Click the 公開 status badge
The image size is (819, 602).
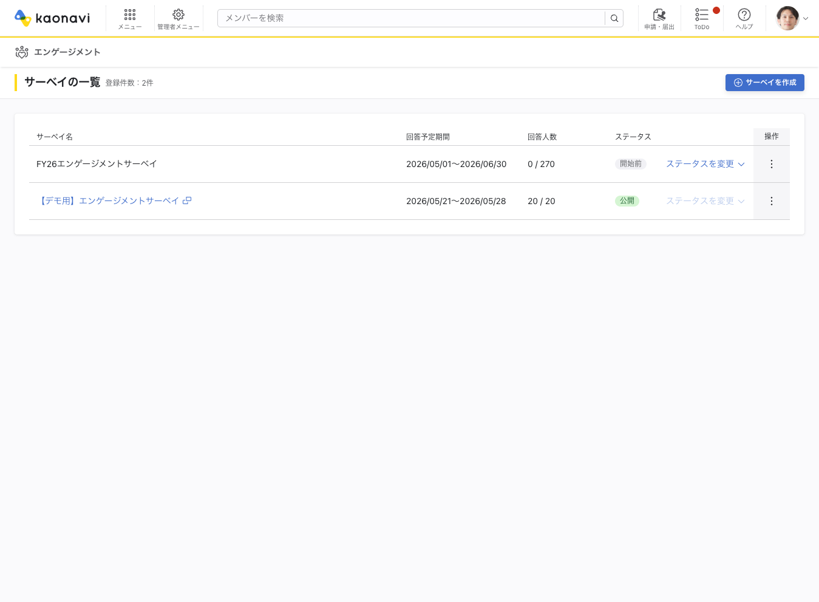click(627, 201)
